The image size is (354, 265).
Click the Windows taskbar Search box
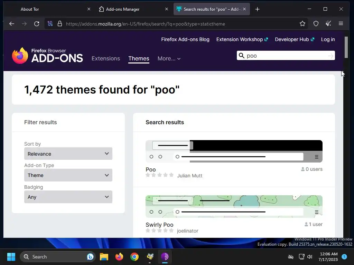(x=58, y=257)
